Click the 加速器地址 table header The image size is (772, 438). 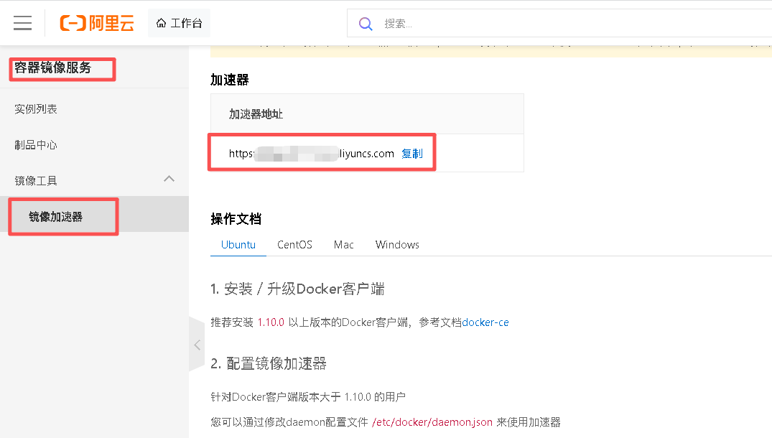[256, 114]
